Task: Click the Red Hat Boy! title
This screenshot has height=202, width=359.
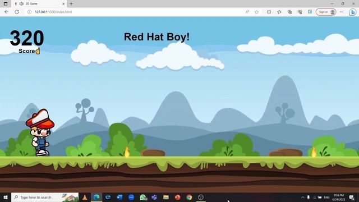Action: 157,37
